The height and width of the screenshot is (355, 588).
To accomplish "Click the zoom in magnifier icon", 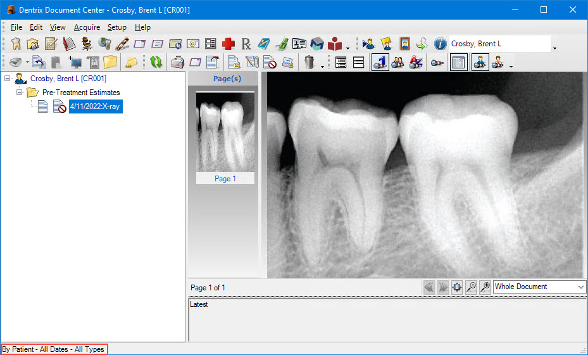I will (485, 287).
